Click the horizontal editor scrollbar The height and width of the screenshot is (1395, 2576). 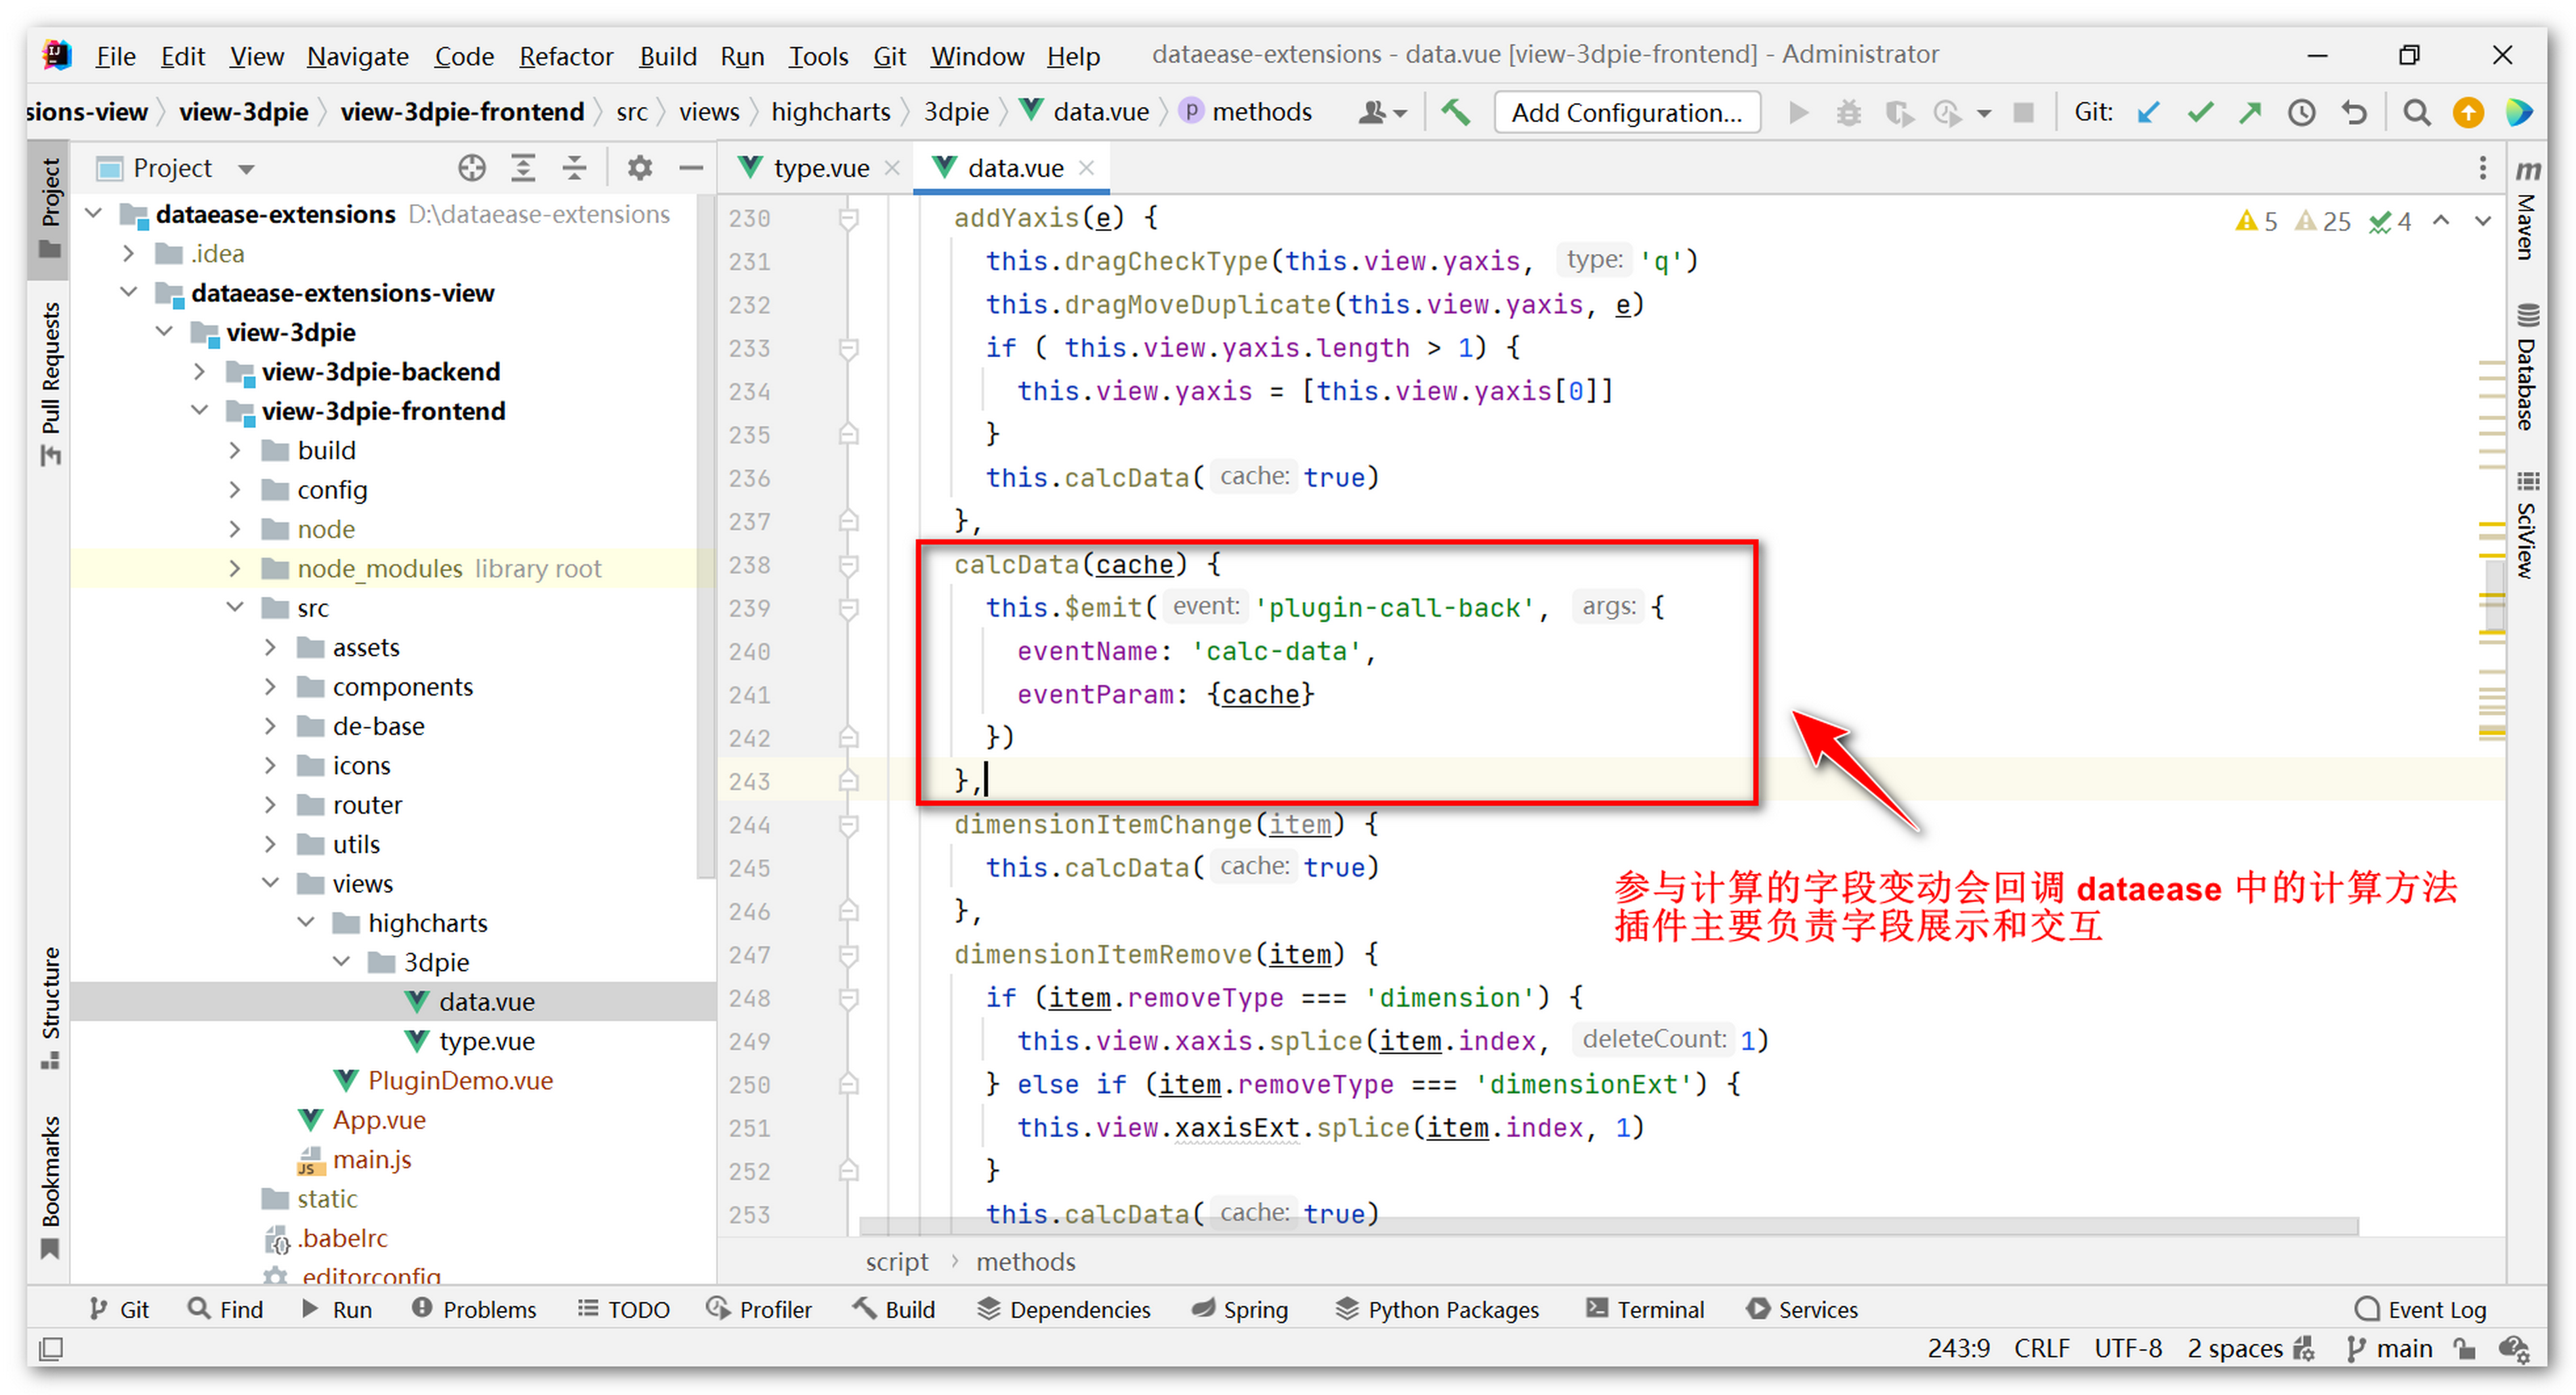click(1608, 1227)
